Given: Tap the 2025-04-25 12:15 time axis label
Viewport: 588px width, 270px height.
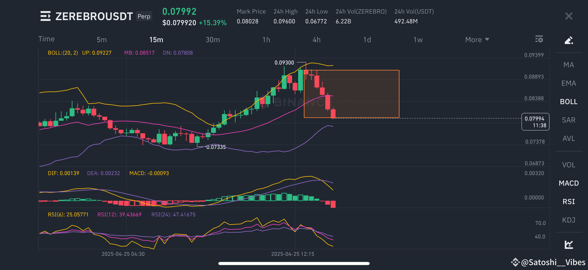Looking at the screenshot, I should coord(293,254).
